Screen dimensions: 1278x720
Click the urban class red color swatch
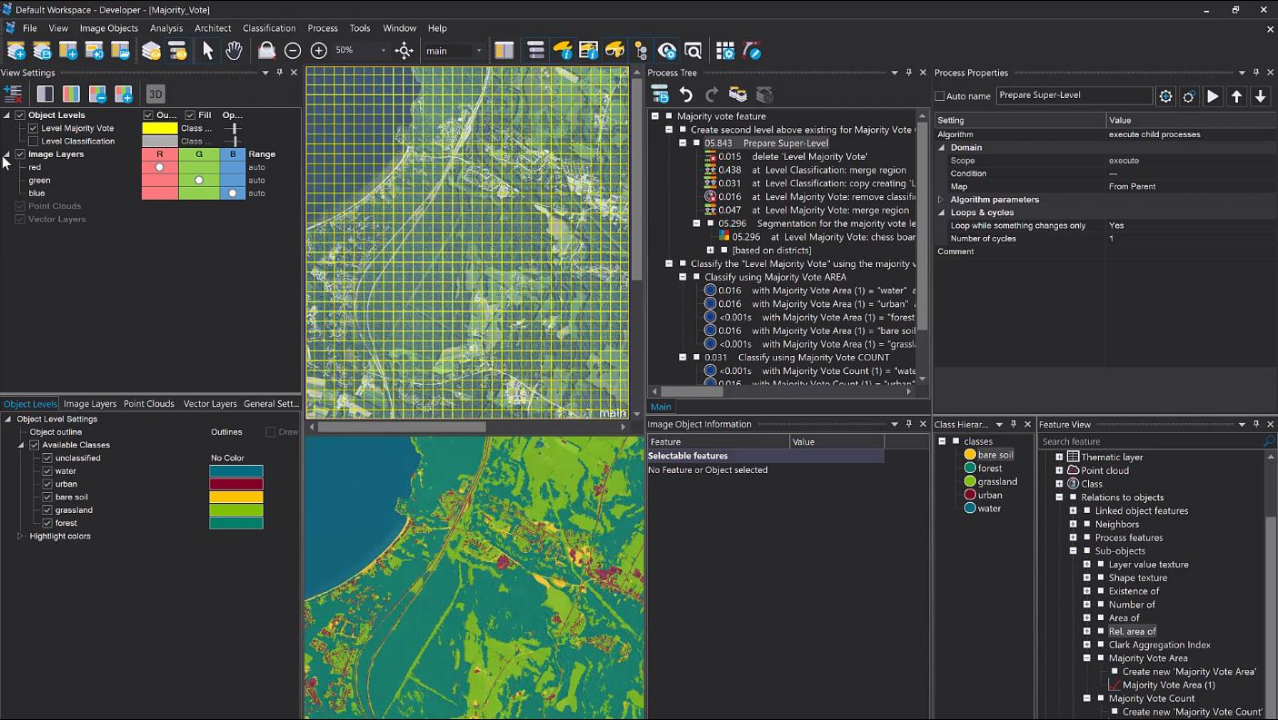tap(236, 484)
